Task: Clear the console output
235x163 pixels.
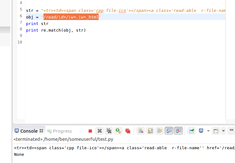Action: tap(141, 131)
